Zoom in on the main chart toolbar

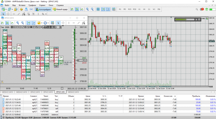[x=87, y=9]
